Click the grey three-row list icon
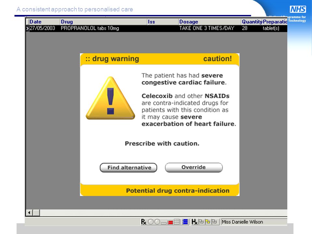 click(177, 222)
